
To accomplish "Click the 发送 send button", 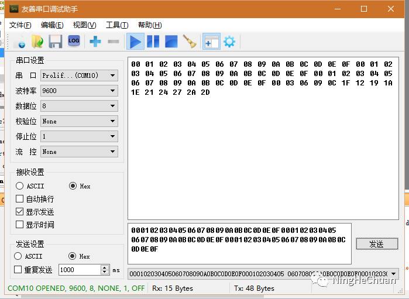I will [376, 244].
